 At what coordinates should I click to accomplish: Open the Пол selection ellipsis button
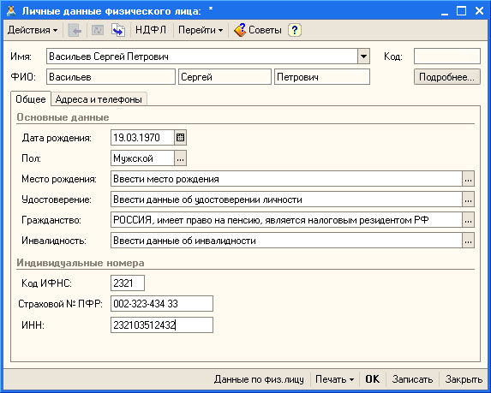click(x=180, y=158)
